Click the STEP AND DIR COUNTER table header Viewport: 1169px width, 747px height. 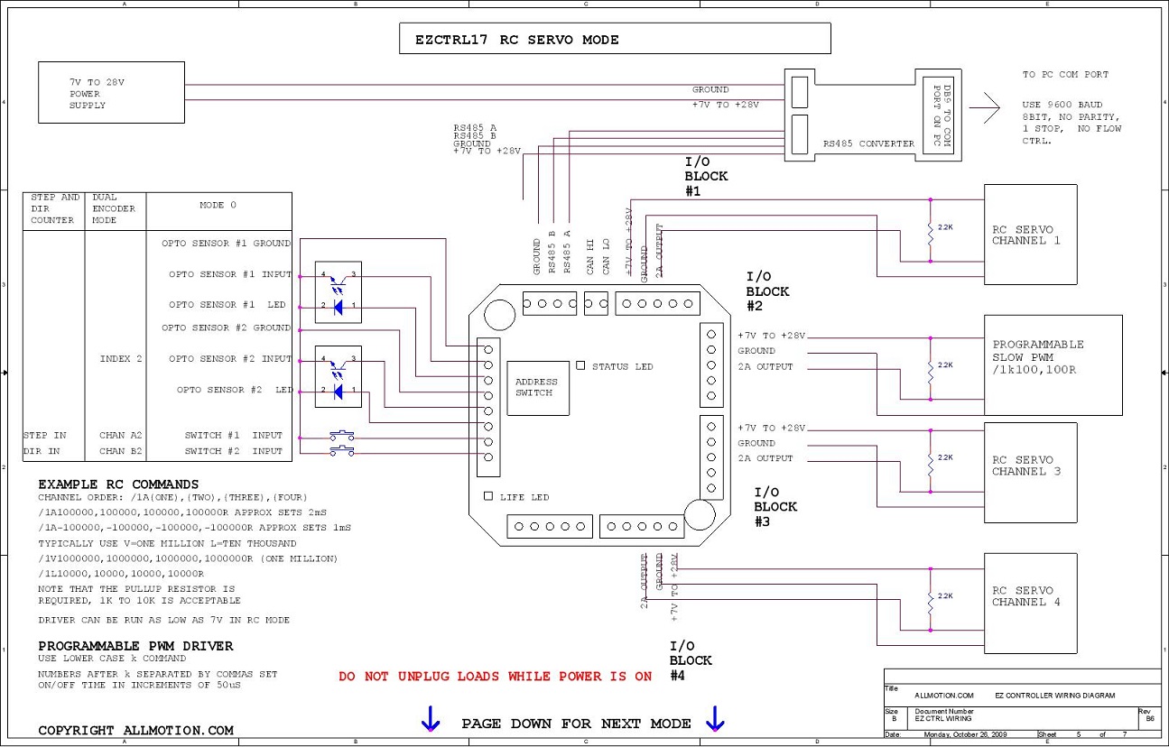tap(53, 208)
